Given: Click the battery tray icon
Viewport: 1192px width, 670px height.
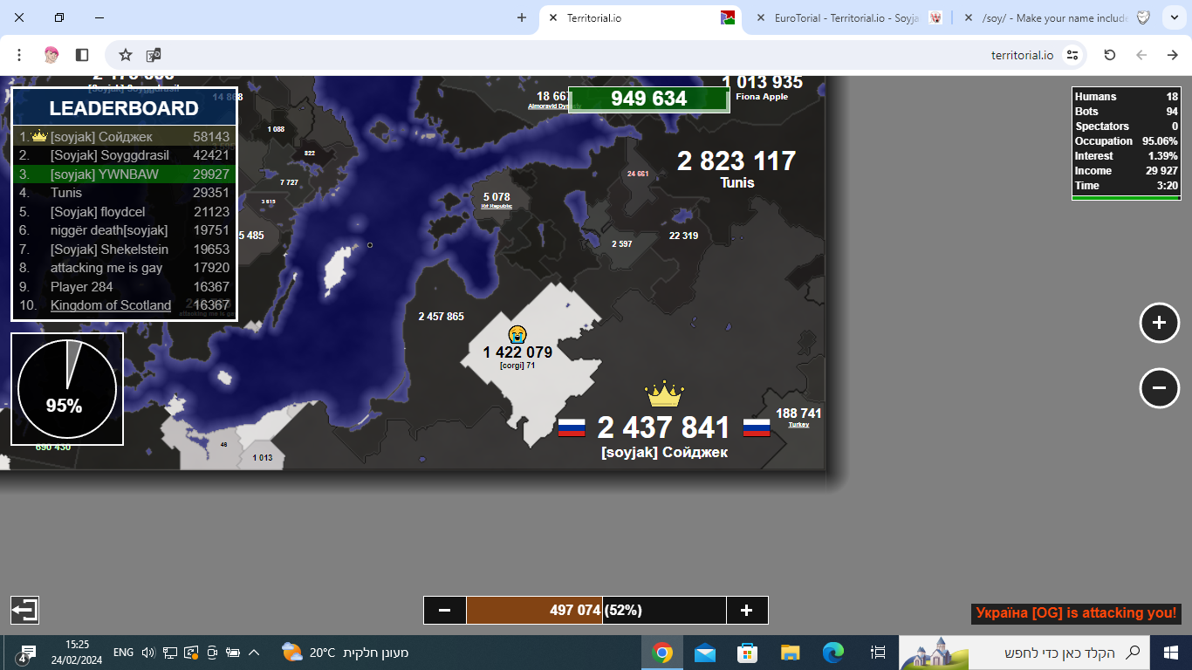Looking at the screenshot, I should [233, 653].
